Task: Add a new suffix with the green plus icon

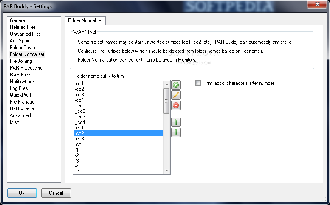Action: pos(176,85)
